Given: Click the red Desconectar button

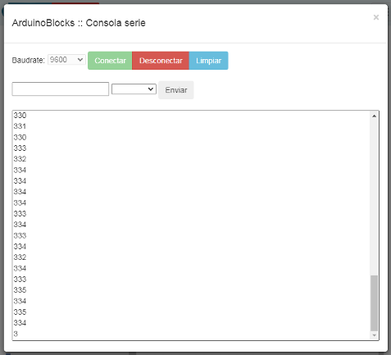Looking at the screenshot, I should pyautogui.click(x=161, y=61).
